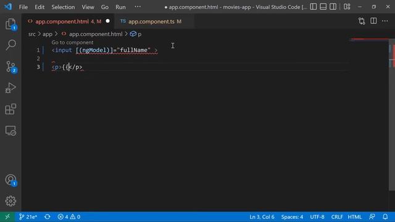
Task: Open the Source Control view
Action: (x=10, y=67)
